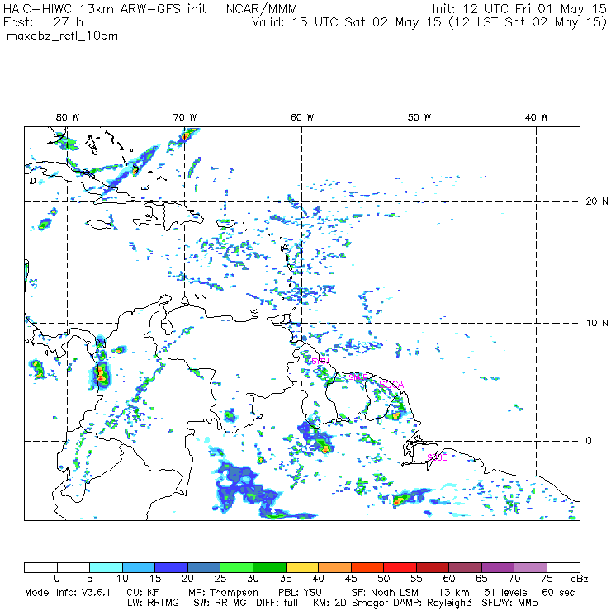Screen dimensions: 611x611
Task: Click the '75' tick label on the color bar
Action: point(547,579)
